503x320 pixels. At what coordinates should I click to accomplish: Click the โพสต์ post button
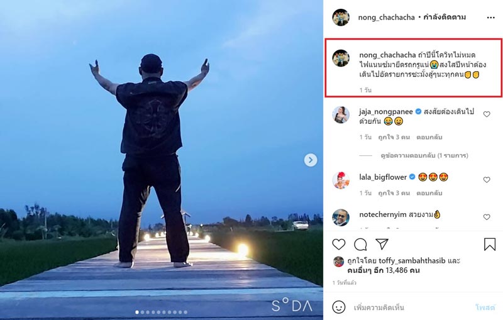485,307
